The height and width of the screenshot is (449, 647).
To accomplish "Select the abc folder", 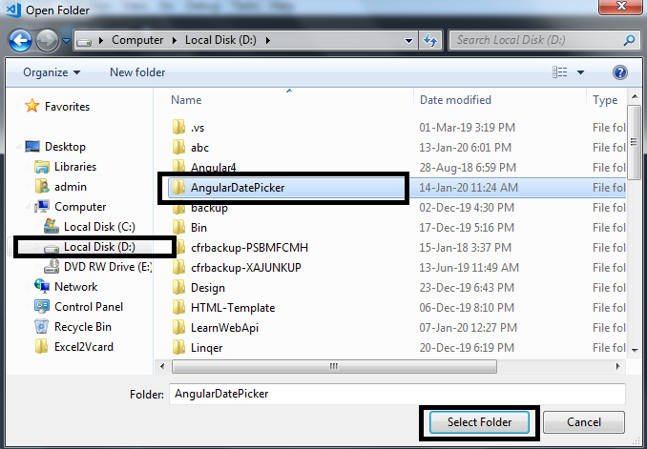I will 199,148.
